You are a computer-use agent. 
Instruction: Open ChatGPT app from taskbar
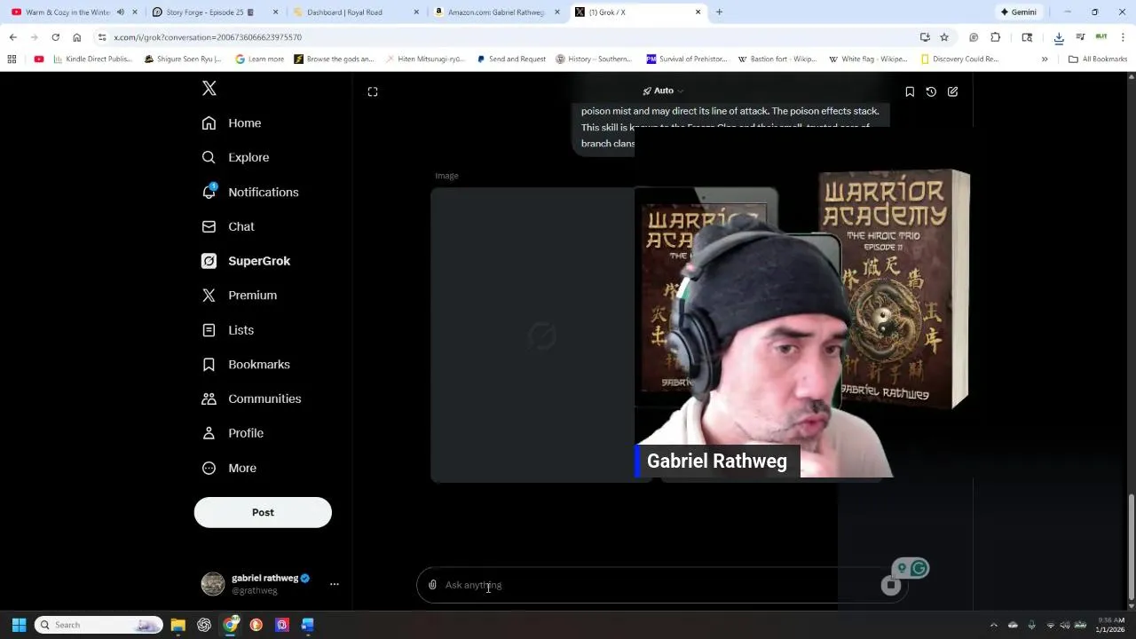pyautogui.click(x=204, y=625)
